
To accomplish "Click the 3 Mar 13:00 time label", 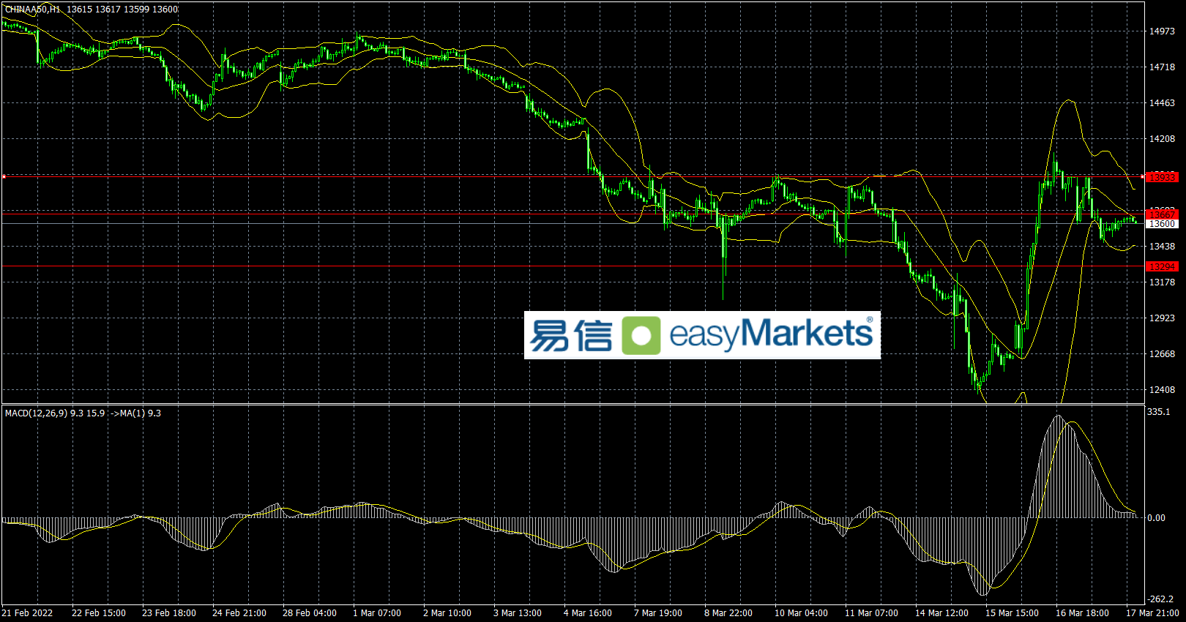I will (x=518, y=613).
